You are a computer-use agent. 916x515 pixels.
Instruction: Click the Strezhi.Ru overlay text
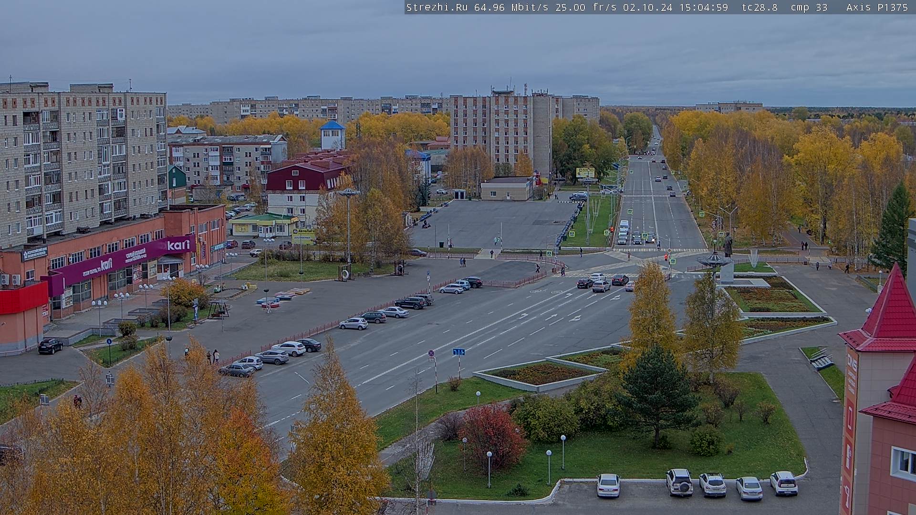coord(437,7)
